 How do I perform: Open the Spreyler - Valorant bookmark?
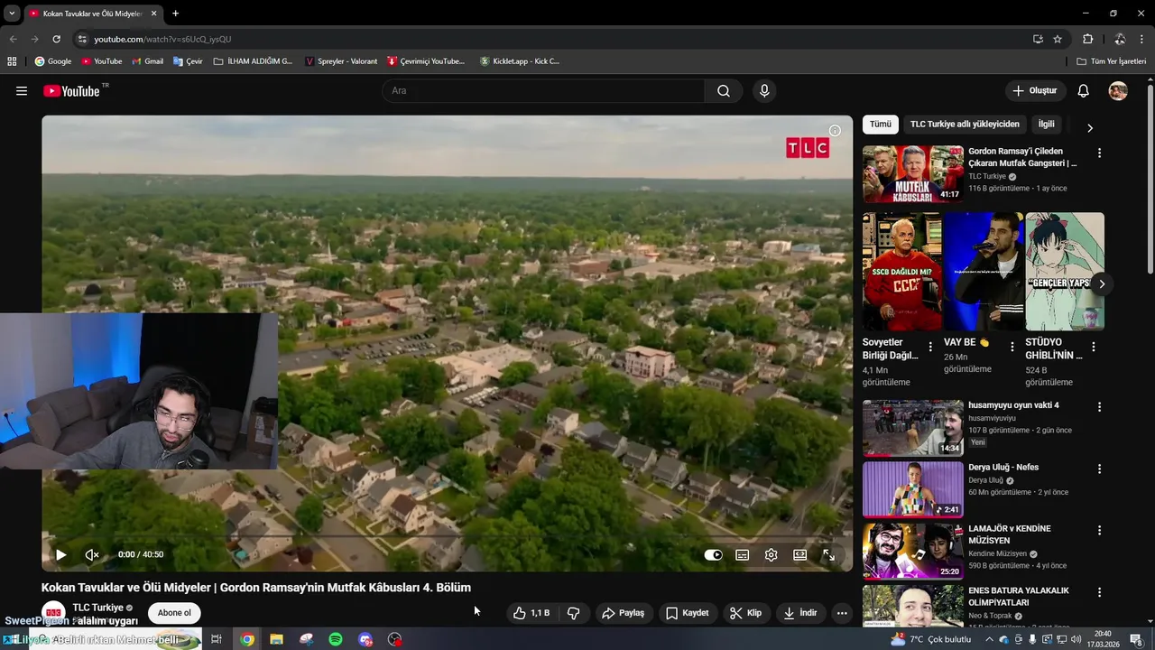pyautogui.click(x=341, y=61)
